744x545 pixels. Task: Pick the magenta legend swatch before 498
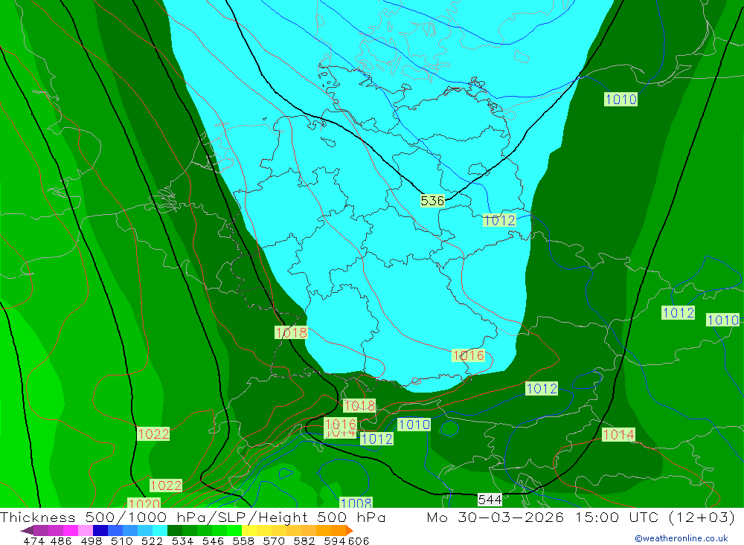pos(71,530)
